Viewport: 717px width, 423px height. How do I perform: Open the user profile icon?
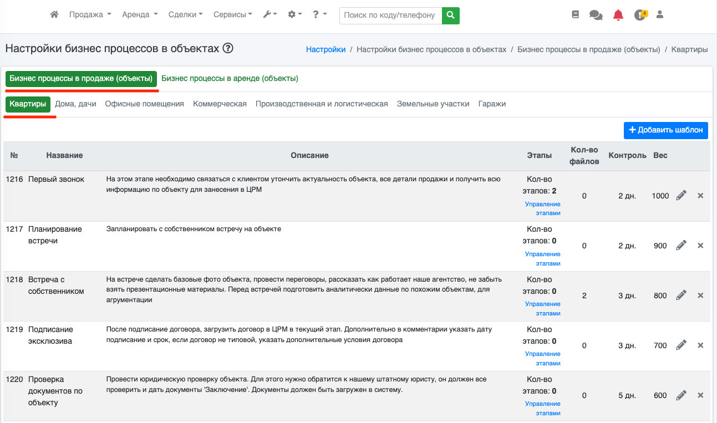pyautogui.click(x=659, y=15)
